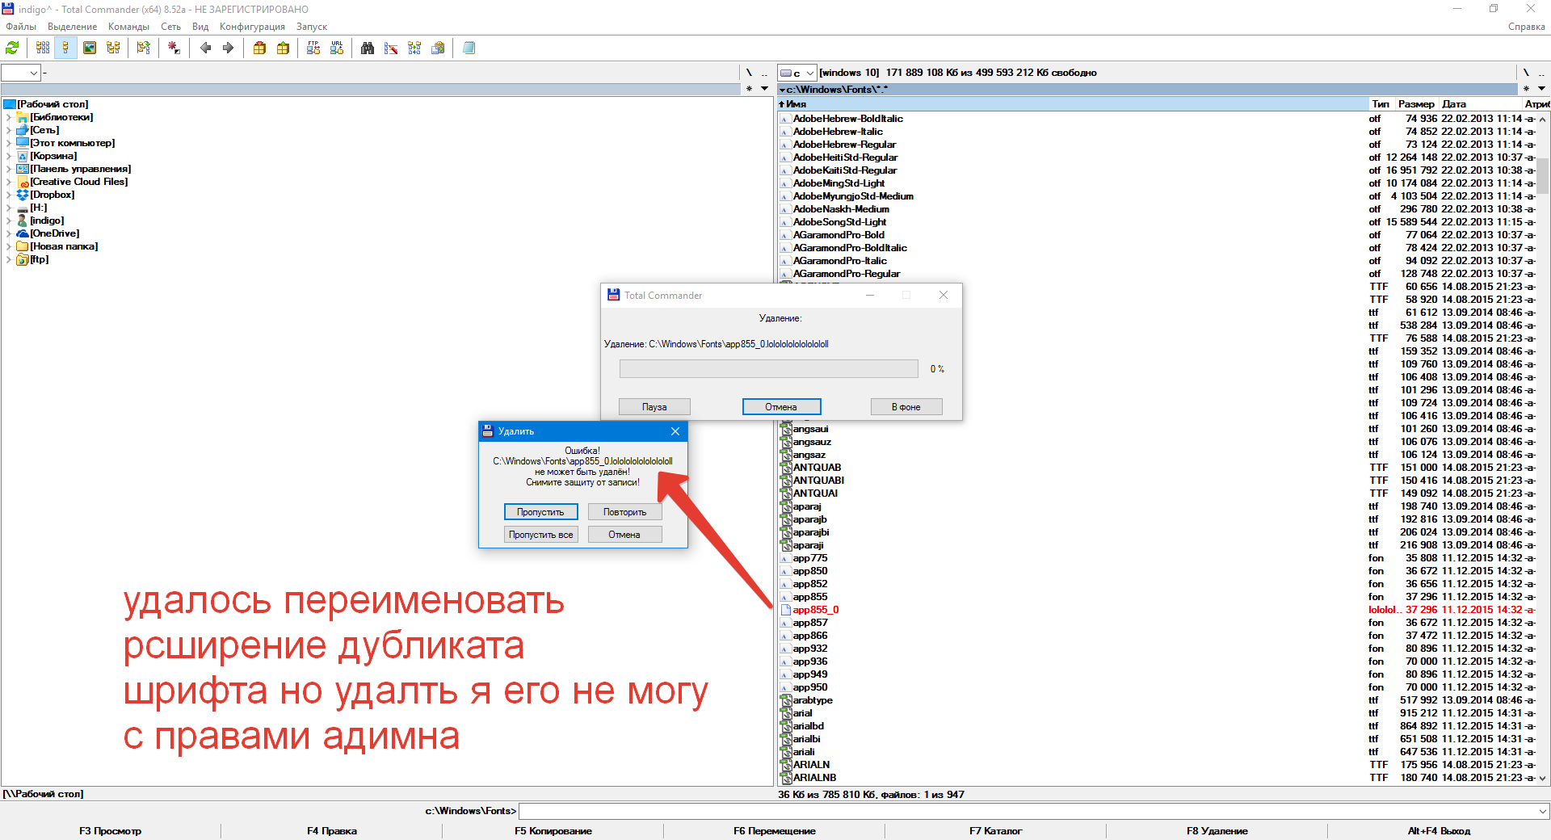The height and width of the screenshot is (840, 1551).
Task: Open the Выделение menu
Action: pyautogui.click(x=73, y=27)
